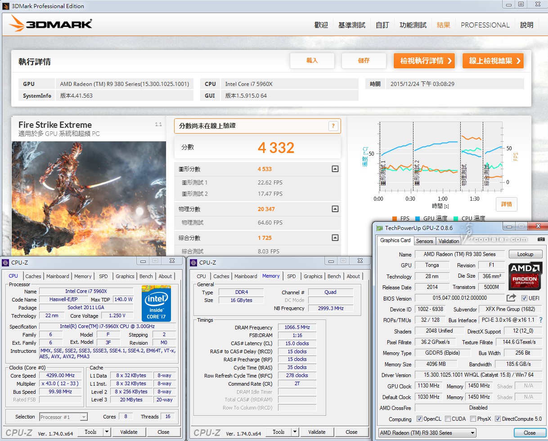Click the 3DMark logo in the header
Screen dimensions: 548x441
[51, 24]
